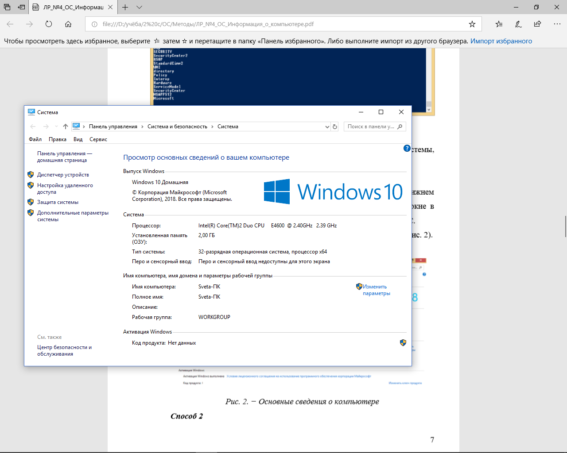Screen dimensions: 567x453
Task: Open address bar history dropdown
Action: (x=327, y=127)
